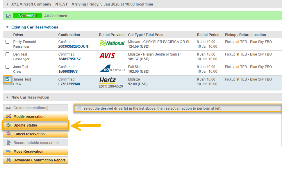Click the printer icon on Download Confirmation Report
This screenshot has height=171, width=282.
click(x=8, y=160)
